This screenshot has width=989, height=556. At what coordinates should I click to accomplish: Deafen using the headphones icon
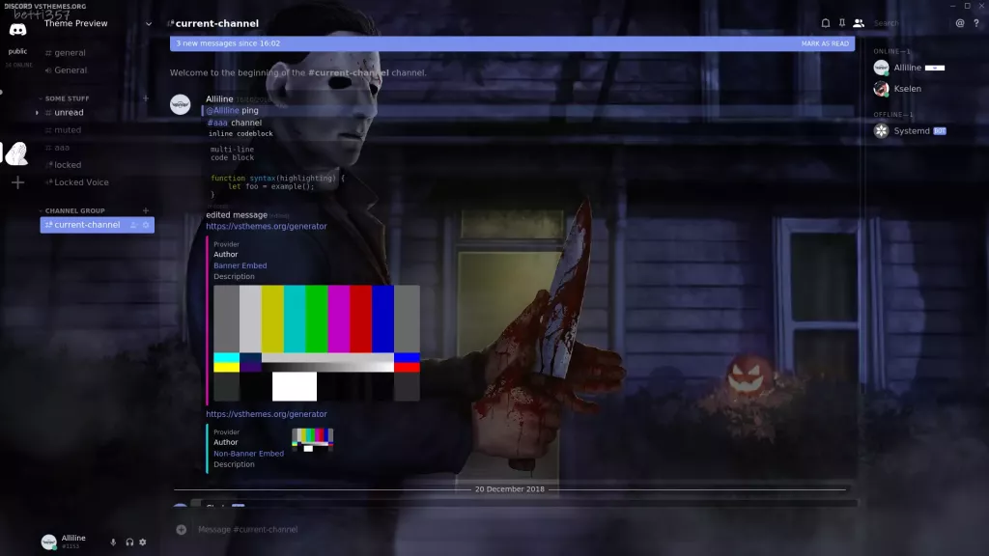(x=129, y=542)
